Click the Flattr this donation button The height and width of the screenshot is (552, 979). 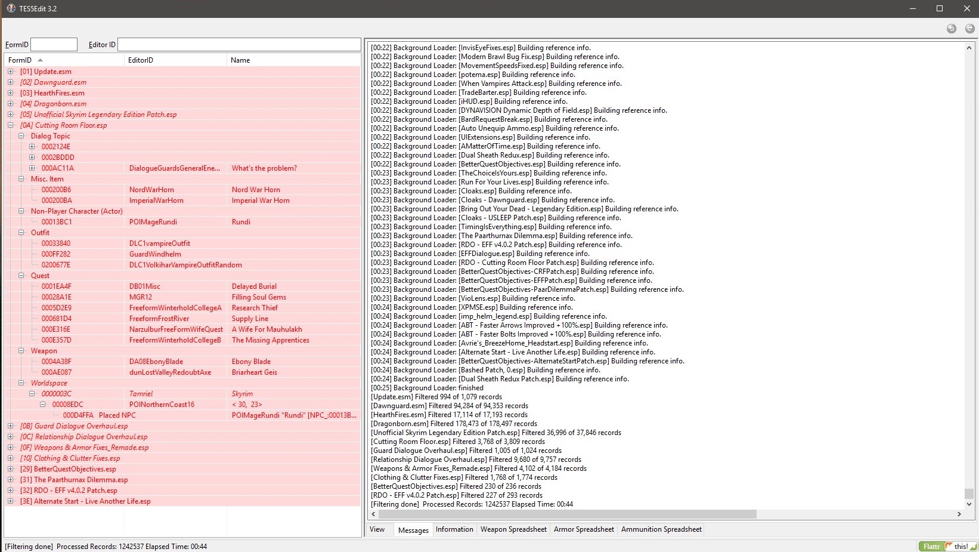[948, 546]
